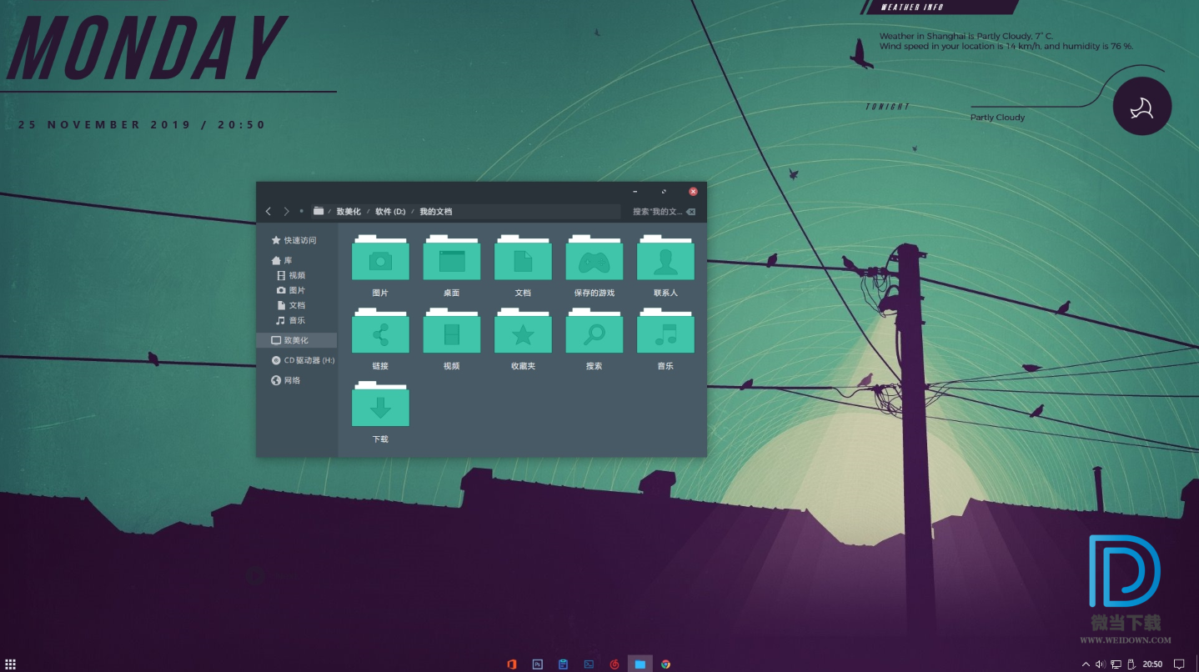The image size is (1199, 672).
Task: Open Photoshop from the taskbar
Action: (x=538, y=664)
